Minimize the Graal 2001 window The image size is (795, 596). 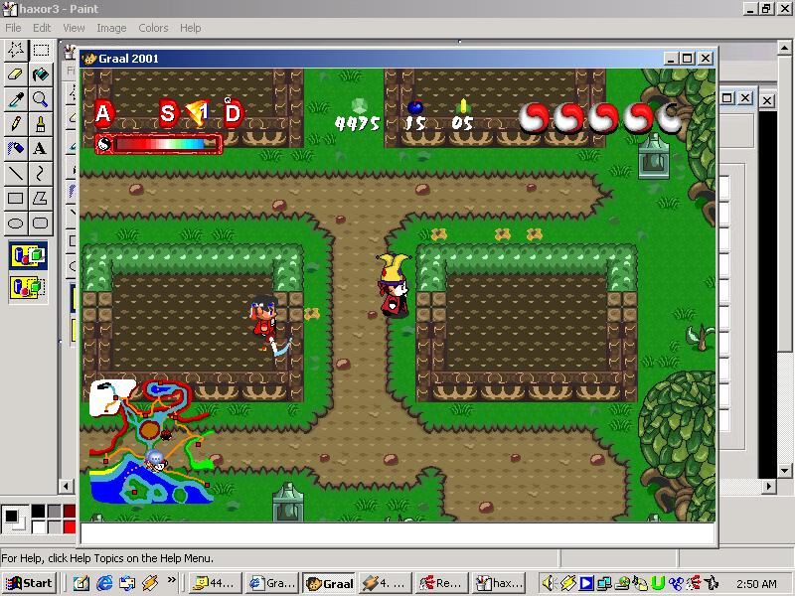pos(671,59)
